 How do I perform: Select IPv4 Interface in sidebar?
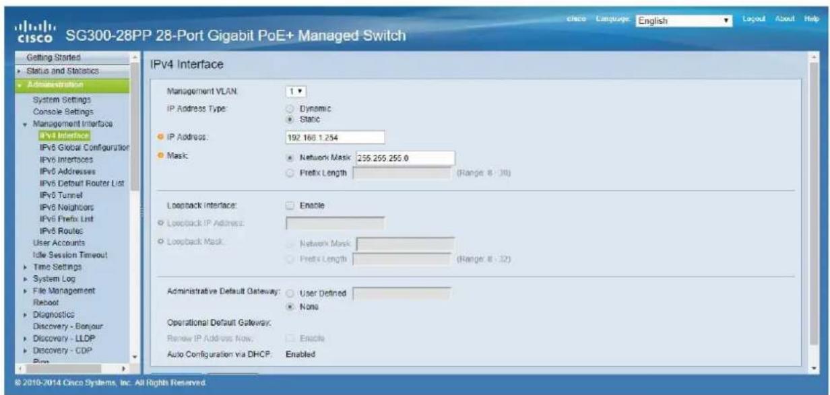click(65, 136)
